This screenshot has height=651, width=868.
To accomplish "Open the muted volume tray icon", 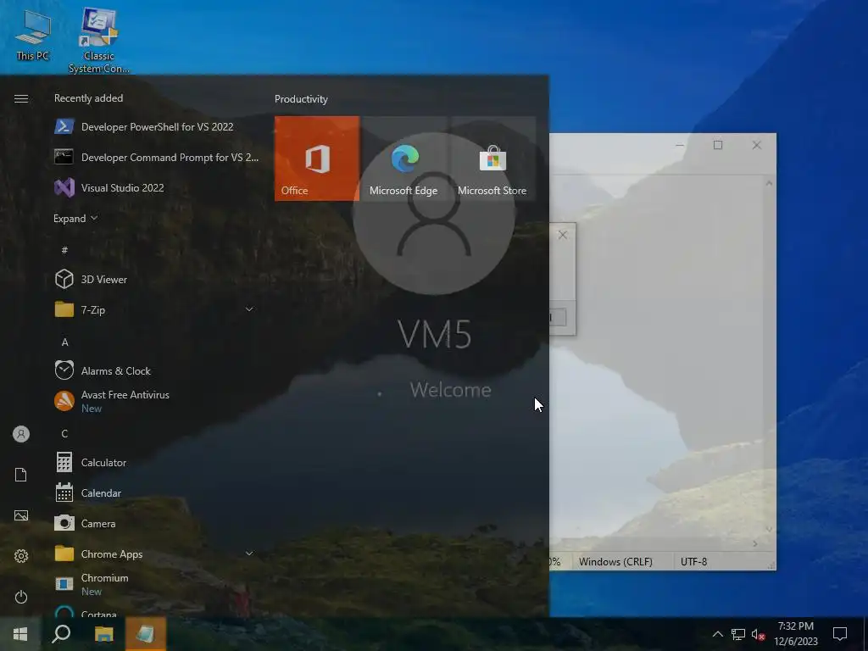I will (758, 634).
